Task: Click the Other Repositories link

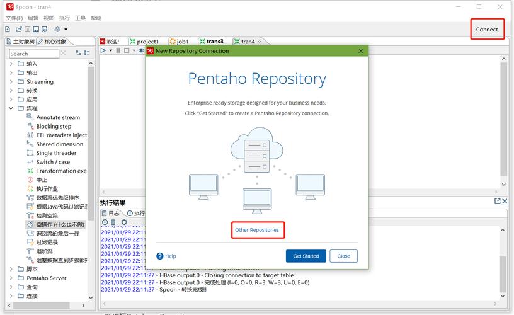Action: click(x=257, y=230)
